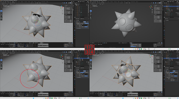Image resolution: width=179 pixels, height=99 pixels.
Task: Select rendered shading mode in top-left viewport header
Action: pyautogui.click(x=72, y=3)
